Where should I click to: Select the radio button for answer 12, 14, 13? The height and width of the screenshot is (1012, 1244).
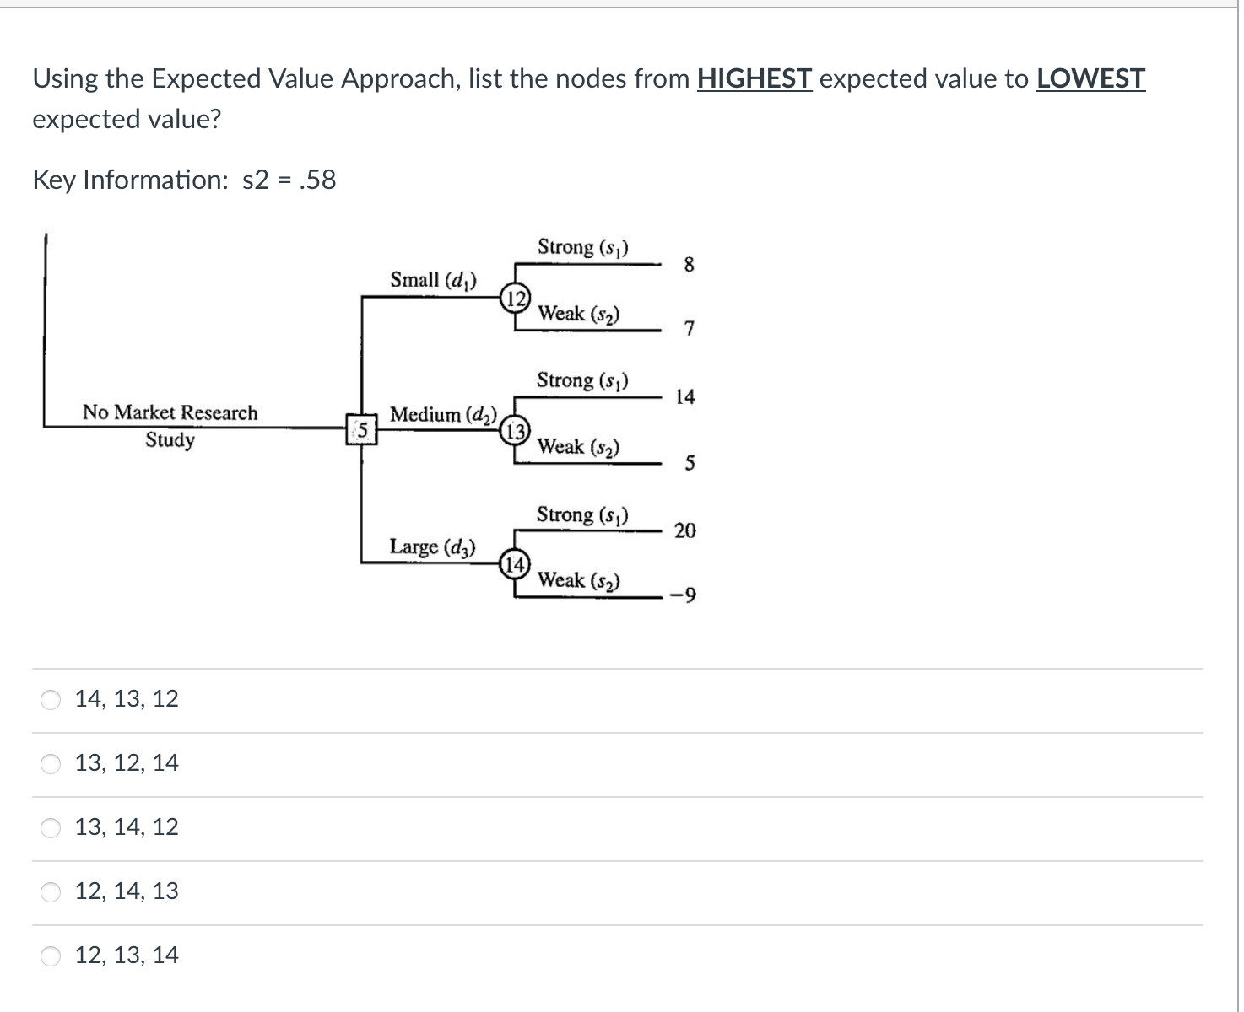[50, 891]
